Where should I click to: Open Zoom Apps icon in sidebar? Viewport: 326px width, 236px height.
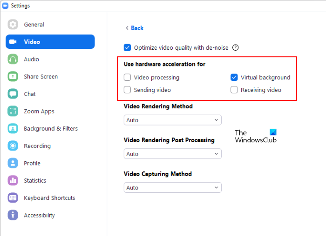[x=13, y=111]
